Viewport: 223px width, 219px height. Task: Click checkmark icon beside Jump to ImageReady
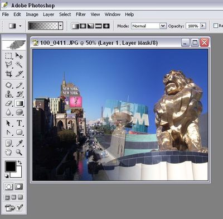[20, 207]
